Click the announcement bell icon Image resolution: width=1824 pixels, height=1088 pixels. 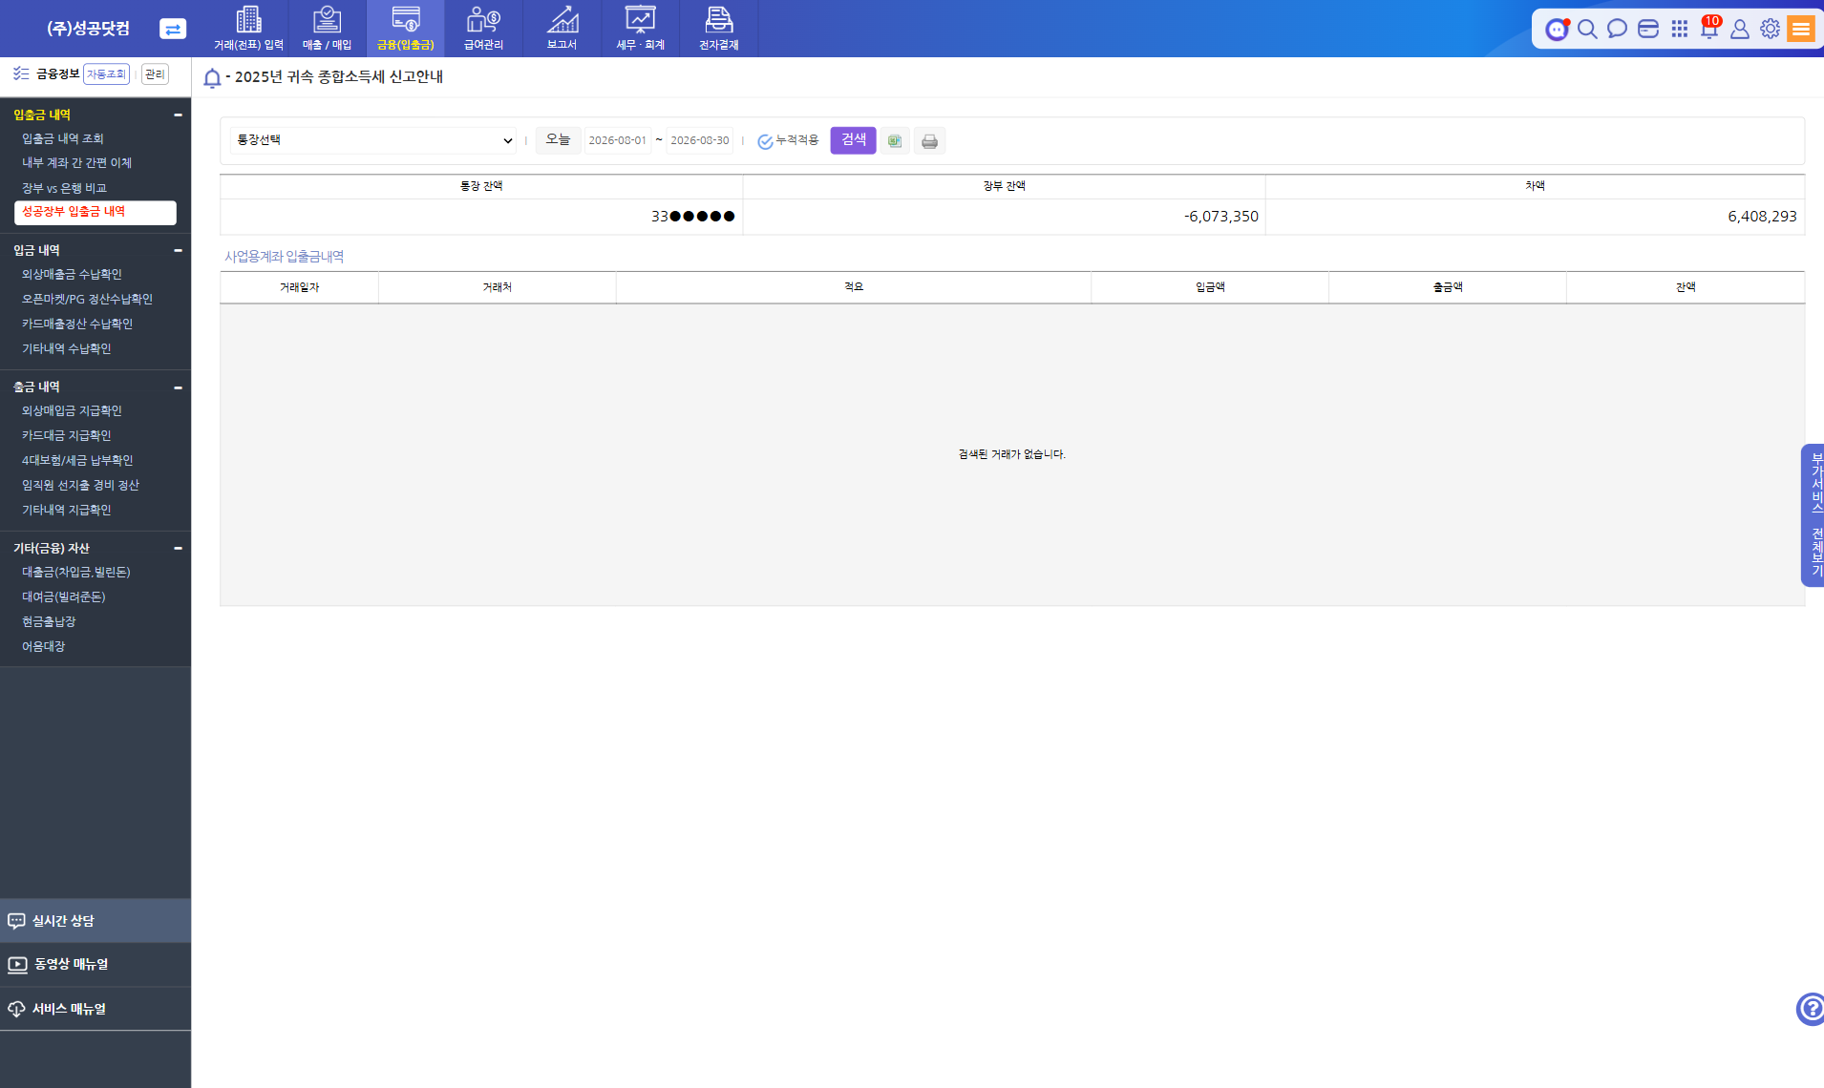pyautogui.click(x=212, y=78)
